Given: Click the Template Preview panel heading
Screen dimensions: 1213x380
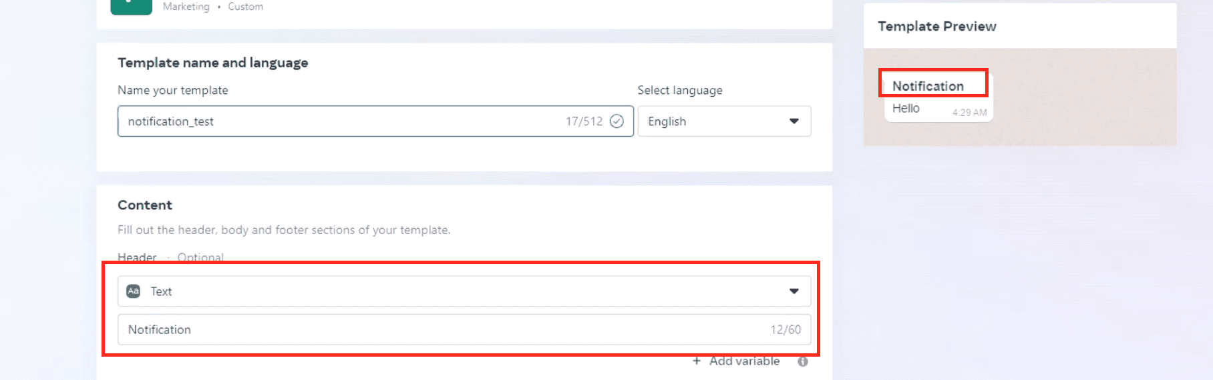Looking at the screenshot, I should pyautogui.click(x=936, y=27).
